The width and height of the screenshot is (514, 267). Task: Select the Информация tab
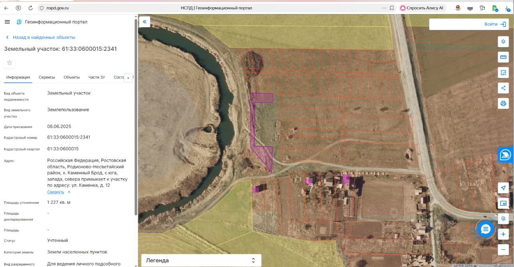point(18,77)
